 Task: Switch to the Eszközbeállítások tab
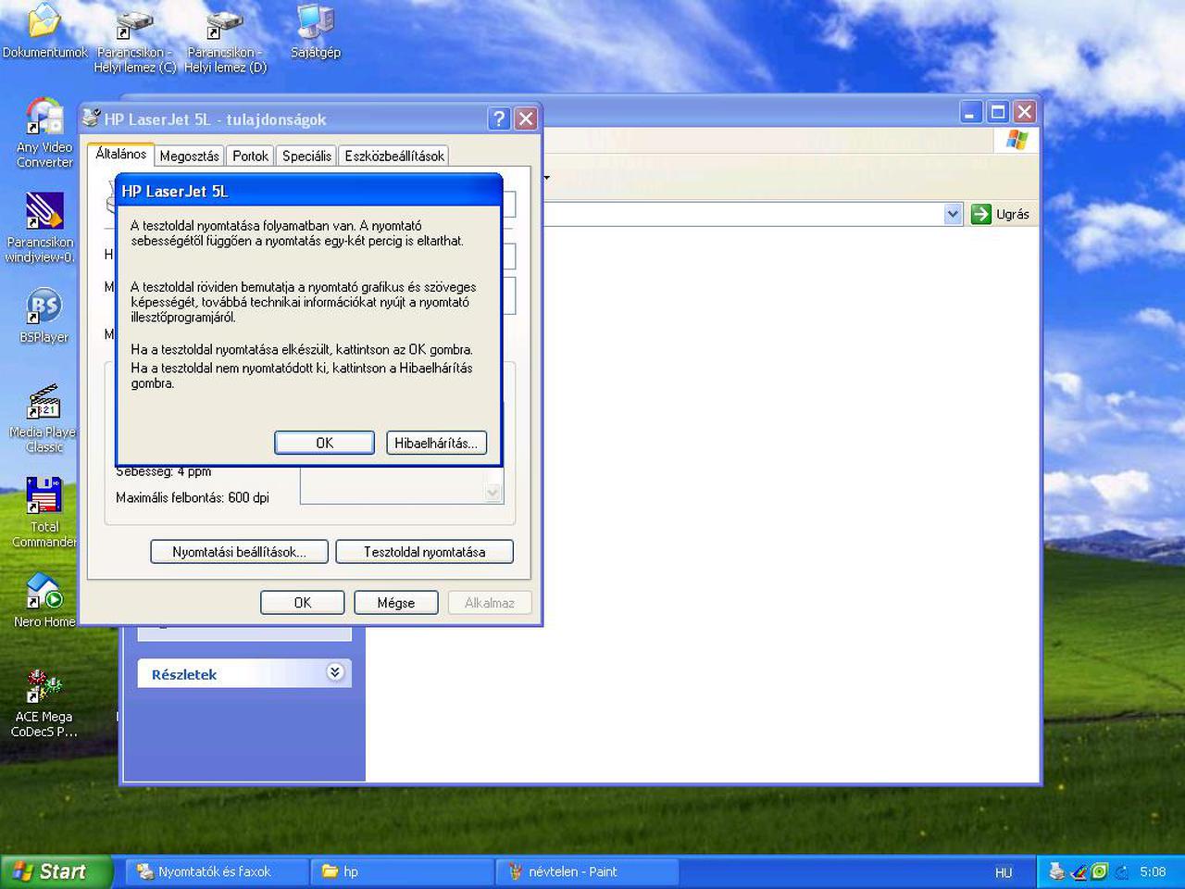click(x=394, y=157)
